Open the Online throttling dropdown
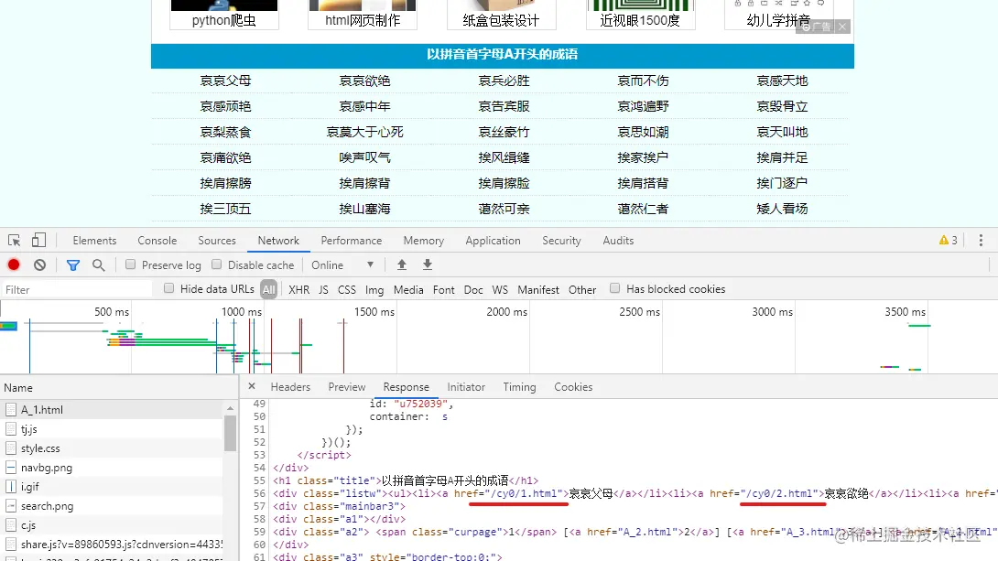 click(x=342, y=264)
